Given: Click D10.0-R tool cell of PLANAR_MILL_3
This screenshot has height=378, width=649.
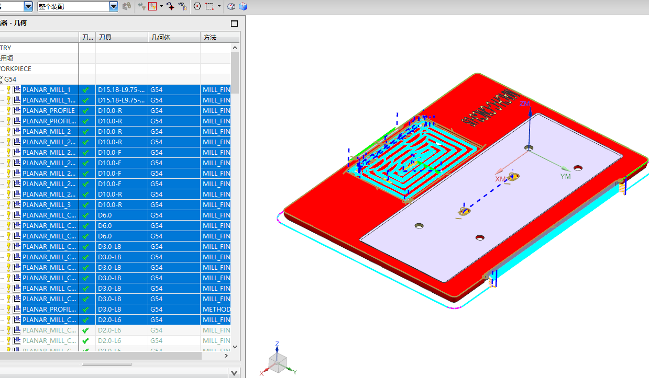Looking at the screenshot, I should point(122,204).
